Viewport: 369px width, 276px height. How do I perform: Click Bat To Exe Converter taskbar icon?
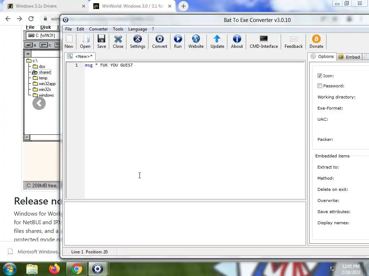pos(98,269)
